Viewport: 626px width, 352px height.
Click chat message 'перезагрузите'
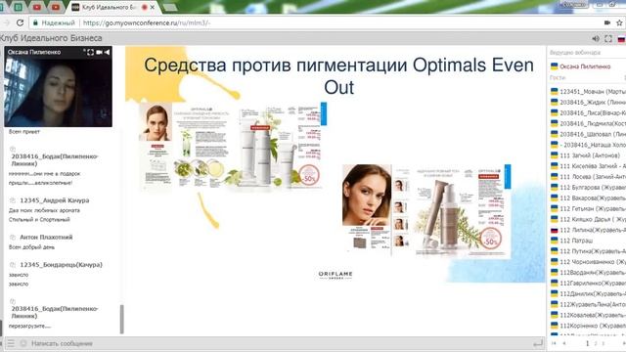[x=29, y=326]
